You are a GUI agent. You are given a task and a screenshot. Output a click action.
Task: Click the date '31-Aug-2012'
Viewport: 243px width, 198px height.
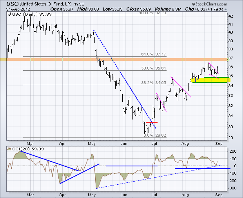[18, 9]
